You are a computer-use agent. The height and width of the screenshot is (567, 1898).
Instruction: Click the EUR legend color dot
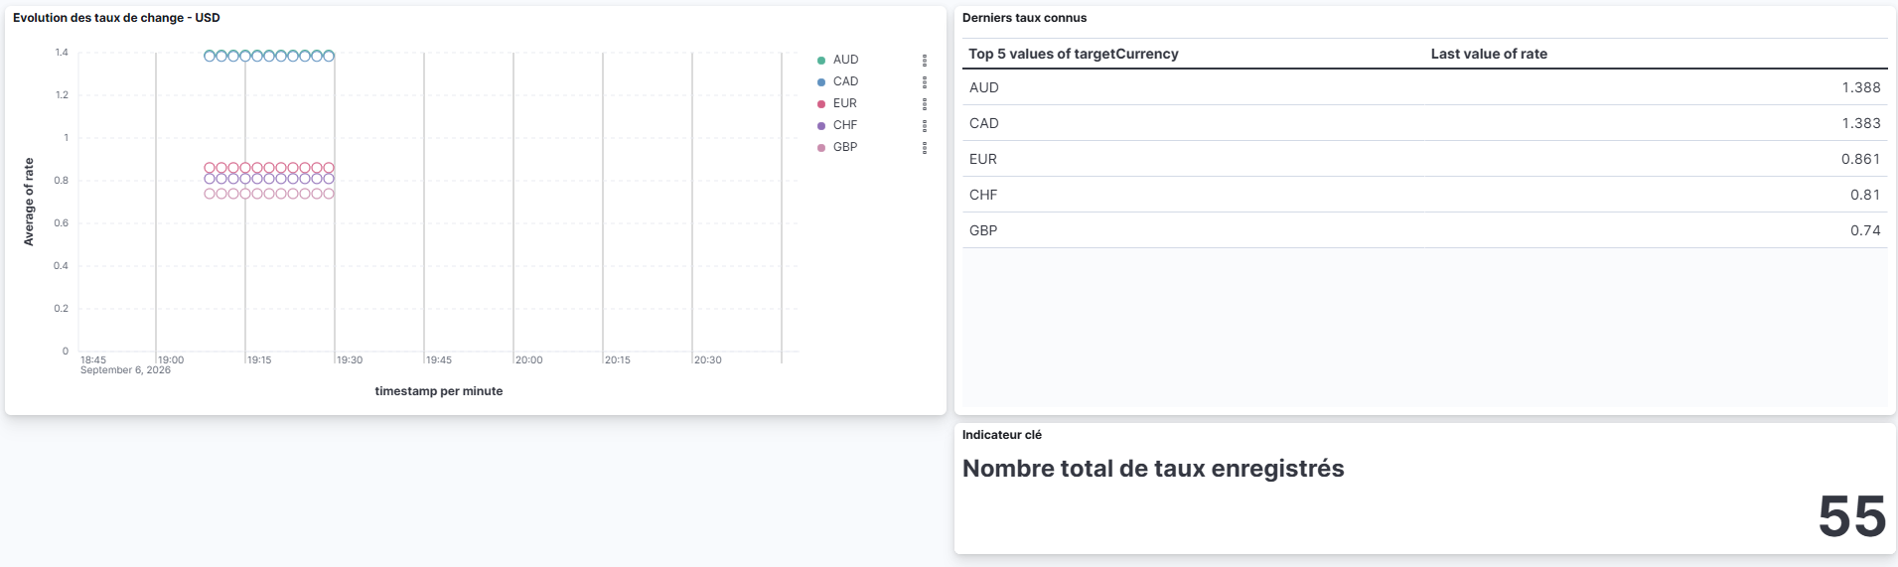(821, 104)
